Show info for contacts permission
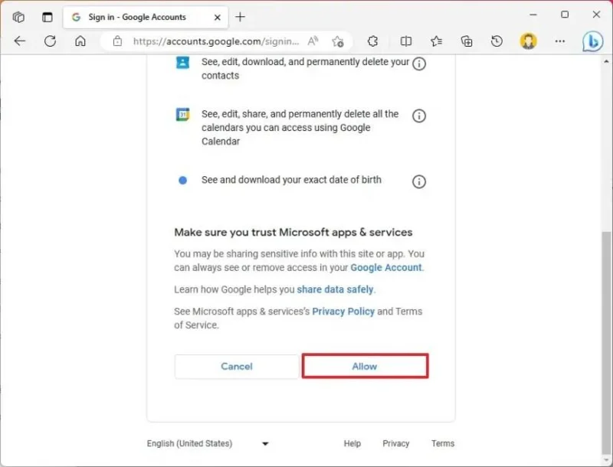 [419, 64]
